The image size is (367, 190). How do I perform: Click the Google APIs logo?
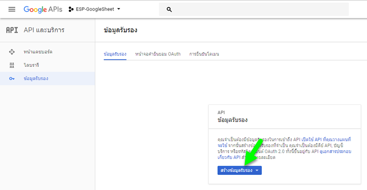43,9
